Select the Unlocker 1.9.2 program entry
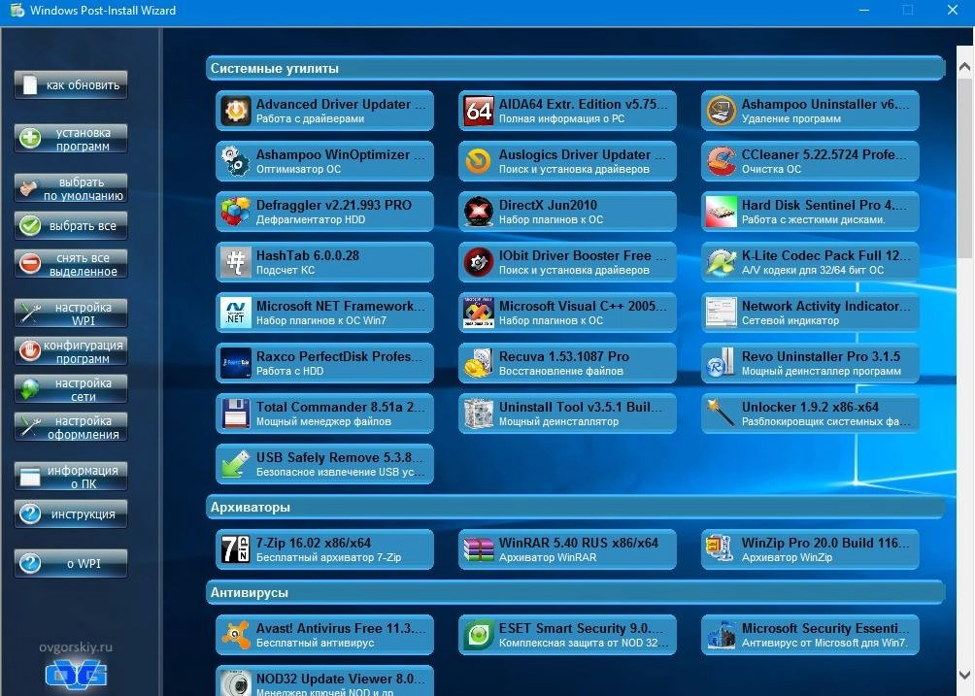The image size is (975, 696). pyautogui.click(x=810, y=414)
